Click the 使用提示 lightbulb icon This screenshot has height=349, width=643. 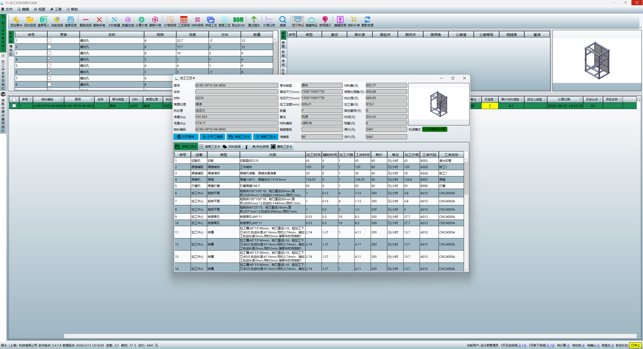[x=325, y=20]
